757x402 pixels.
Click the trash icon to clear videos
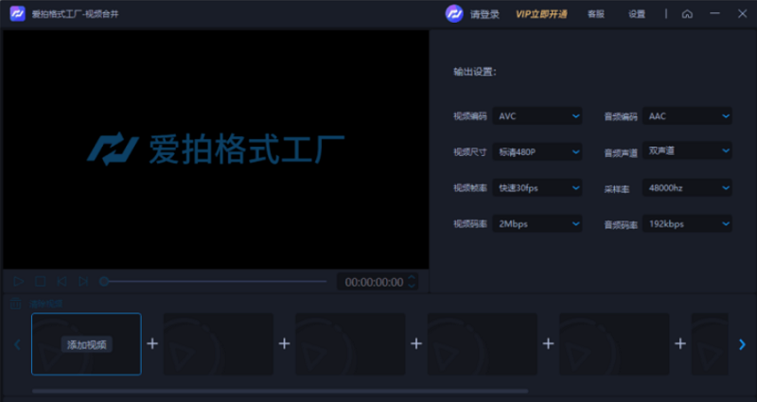pyautogui.click(x=16, y=304)
